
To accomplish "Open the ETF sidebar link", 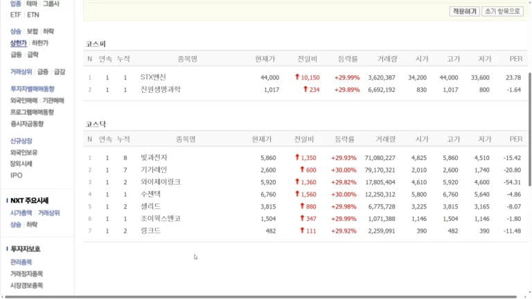I will [x=16, y=15].
